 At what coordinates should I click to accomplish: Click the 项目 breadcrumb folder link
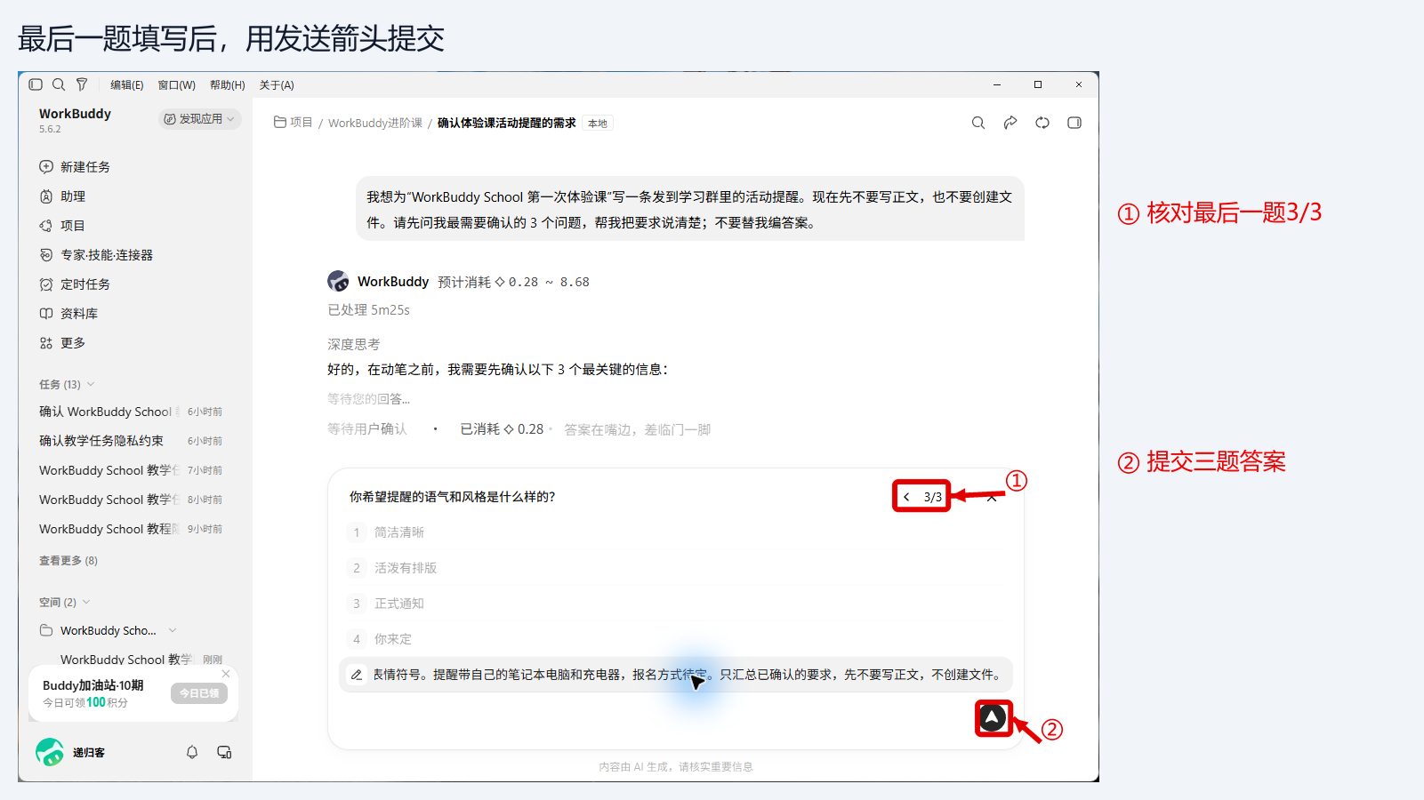click(x=294, y=123)
